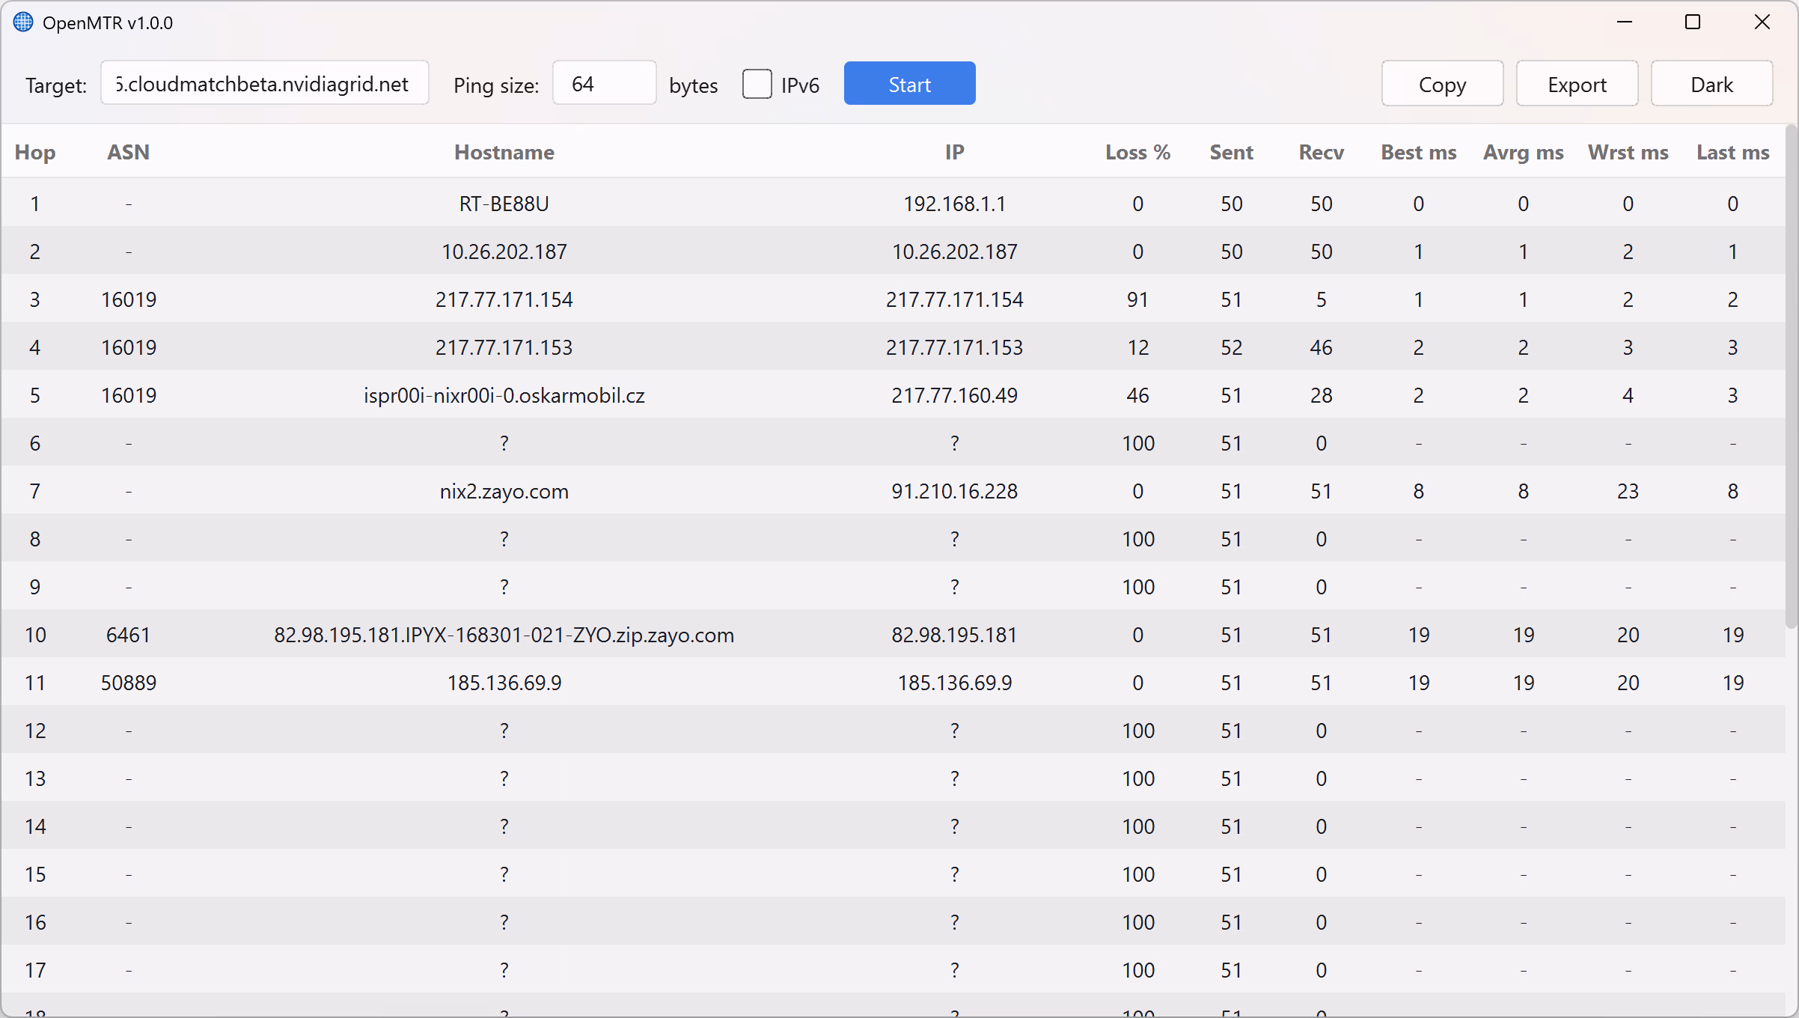The height and width of the screenshot is (1018, 1799).
Task: Select IP 185.136.69.9 in hop 11
Action: (x=954, y=682)
